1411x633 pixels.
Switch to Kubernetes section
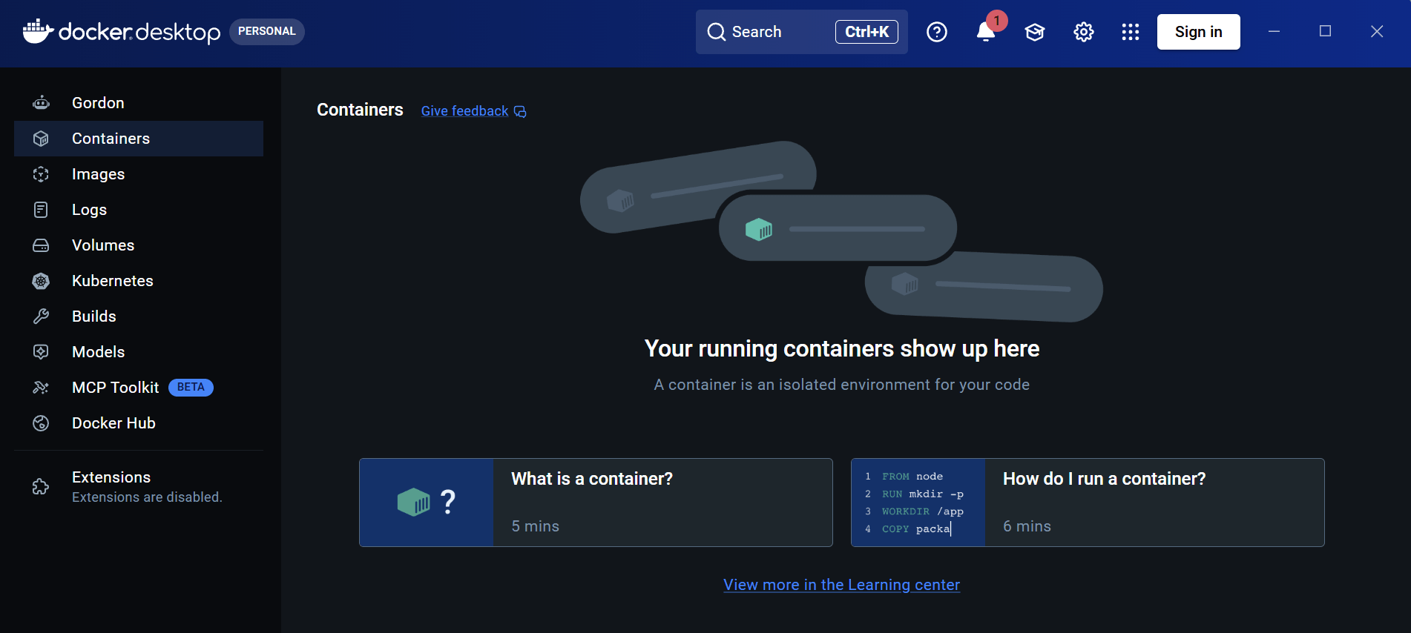point(139,281)
